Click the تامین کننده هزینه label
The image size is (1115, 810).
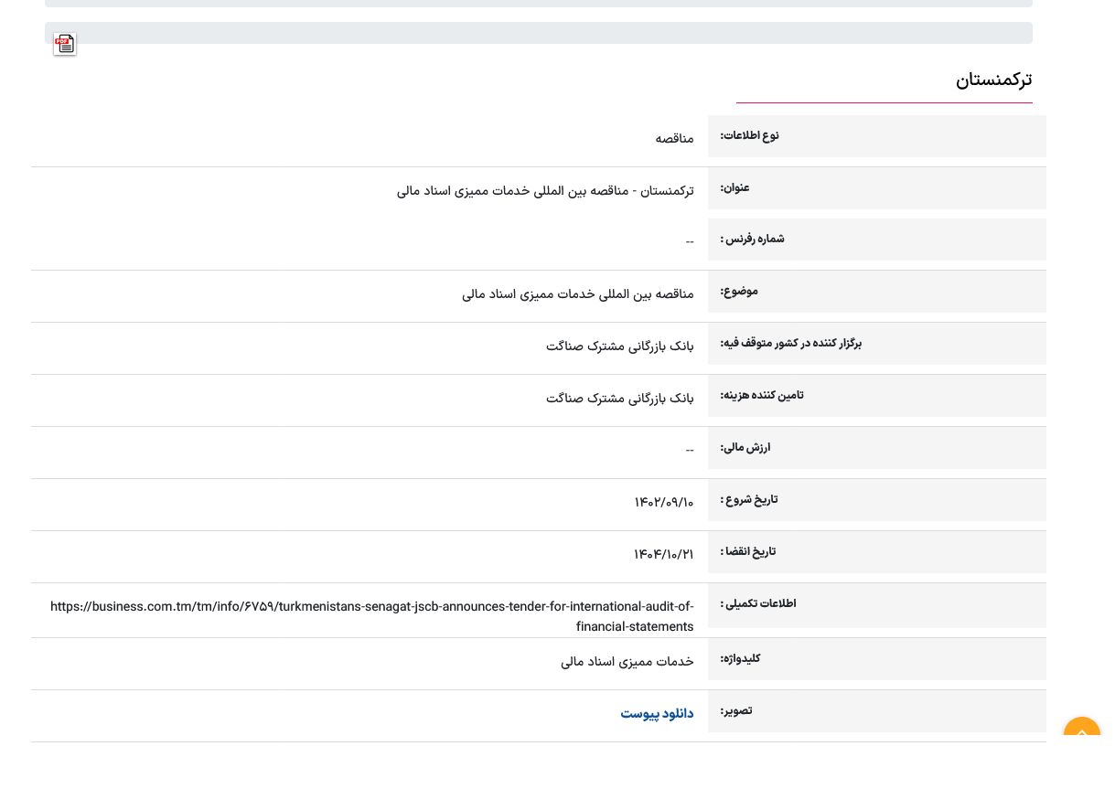tap(761, 395)
